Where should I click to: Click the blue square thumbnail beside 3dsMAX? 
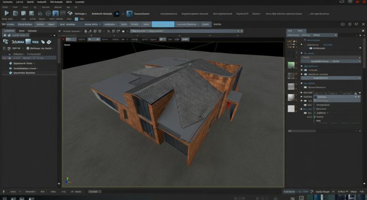[x=28, y=42]
